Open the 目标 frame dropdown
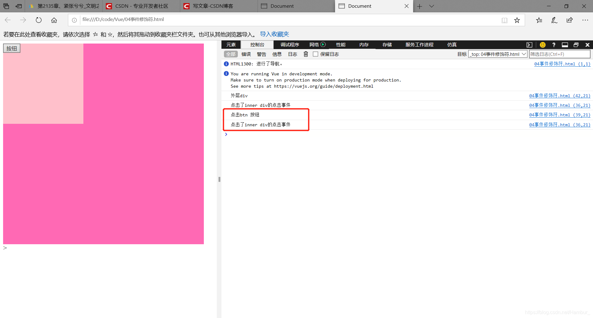 click(x=498, y=54)
